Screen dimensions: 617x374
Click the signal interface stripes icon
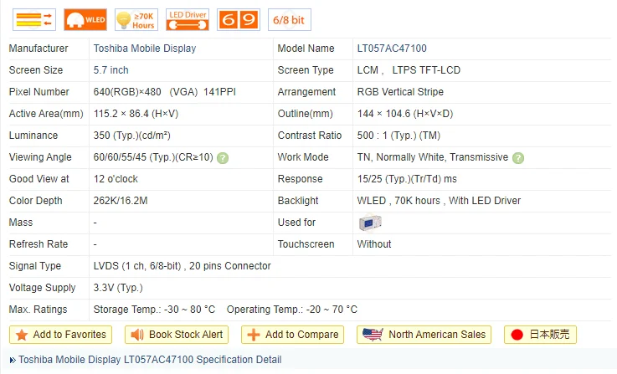click(x=34, y=20)
